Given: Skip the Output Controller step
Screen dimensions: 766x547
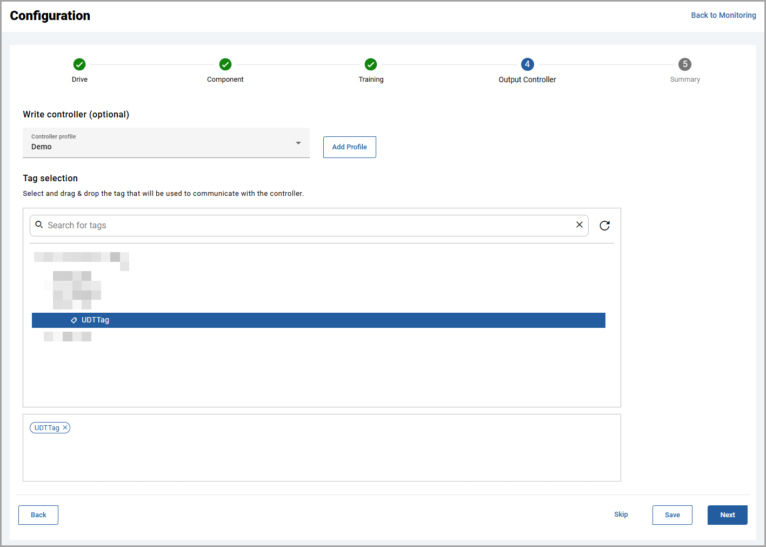Looking at the screenshot, I should [621, 515].
